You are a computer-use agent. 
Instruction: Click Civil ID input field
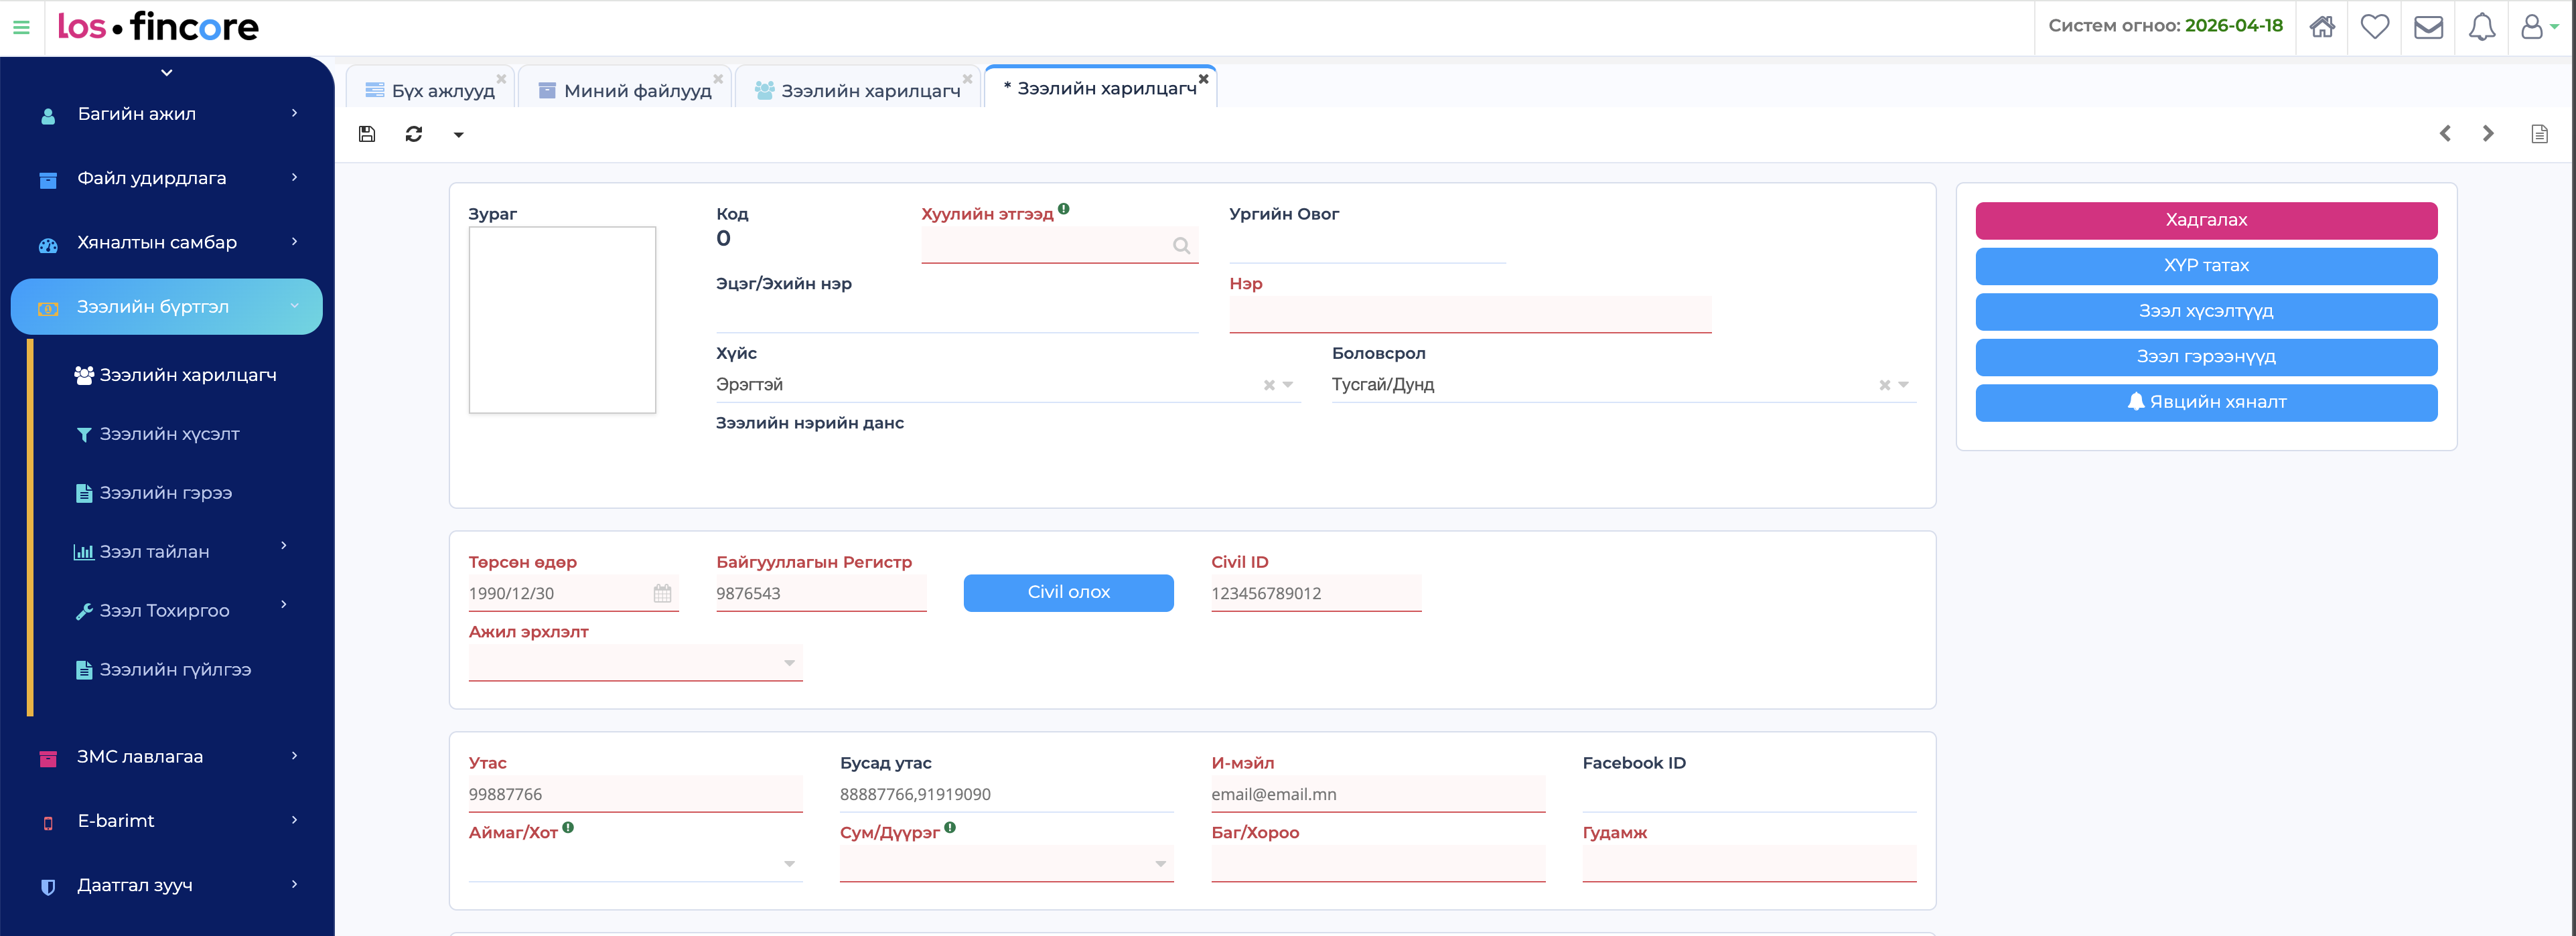[1316, 594]
